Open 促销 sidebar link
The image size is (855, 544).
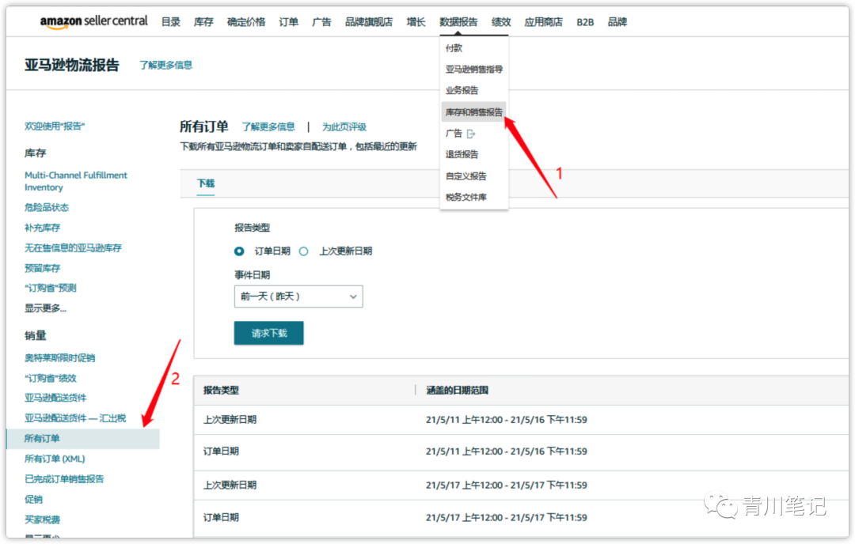point(33,500)
